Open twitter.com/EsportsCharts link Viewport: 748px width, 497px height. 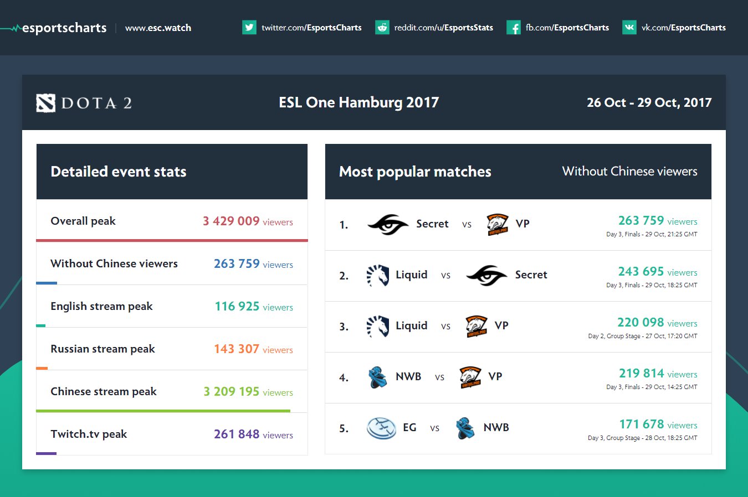(x=311, y=28)
